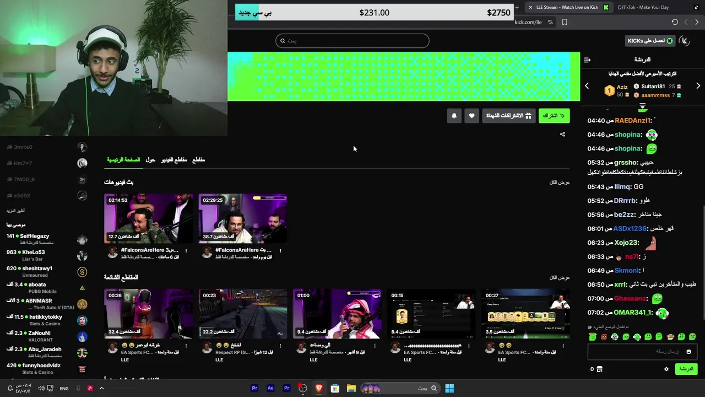Show hidden system tray icons
Screen dimensions: 705x397
[x=101, y=388]
